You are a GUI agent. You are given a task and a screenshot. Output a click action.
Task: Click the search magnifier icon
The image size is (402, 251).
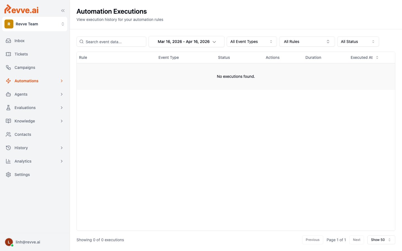(82, 42)
